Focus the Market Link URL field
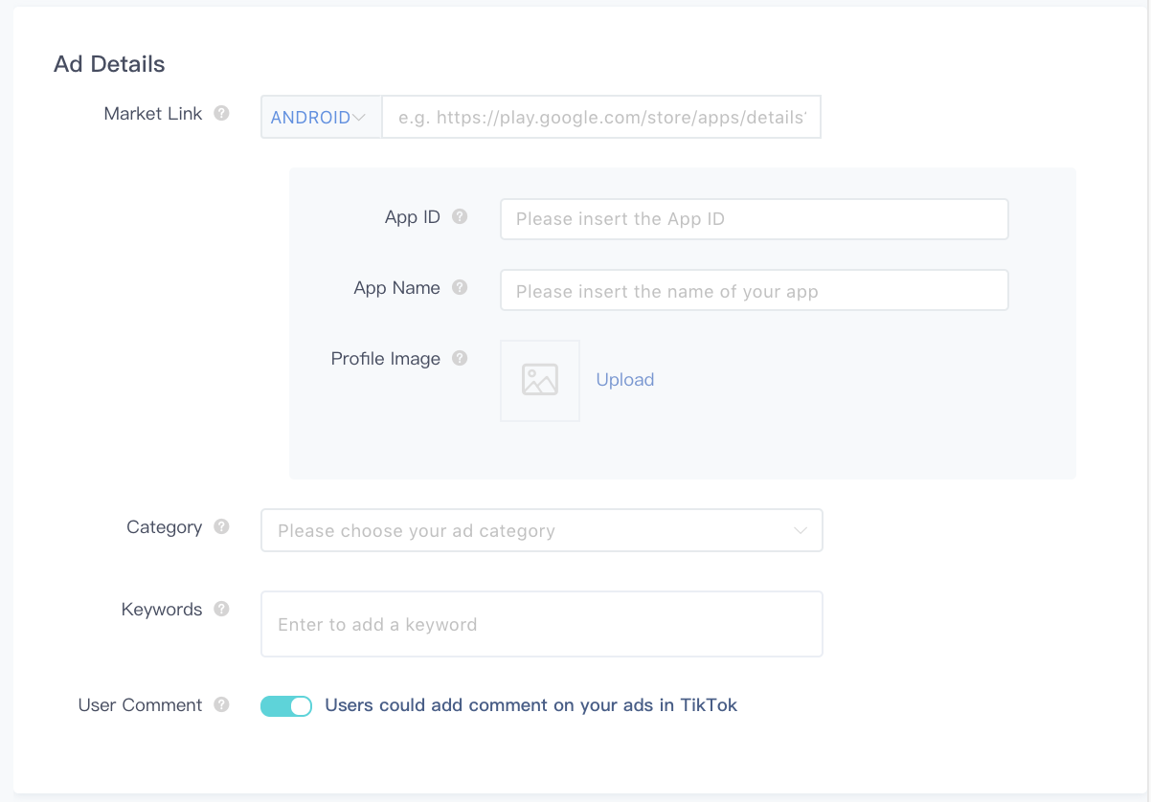This screenshot has width=1151, height=802. pos(601,118)
